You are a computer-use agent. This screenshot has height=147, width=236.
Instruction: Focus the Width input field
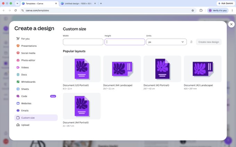tap(83, 42)
